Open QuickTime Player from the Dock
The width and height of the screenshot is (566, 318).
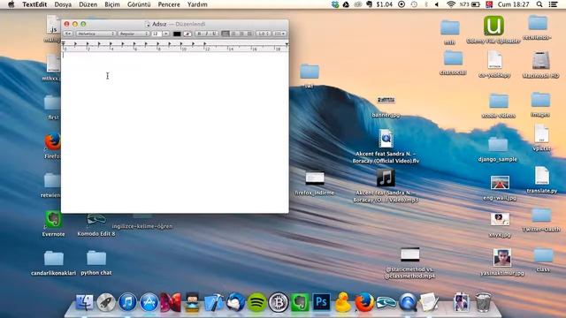[408, 302]
